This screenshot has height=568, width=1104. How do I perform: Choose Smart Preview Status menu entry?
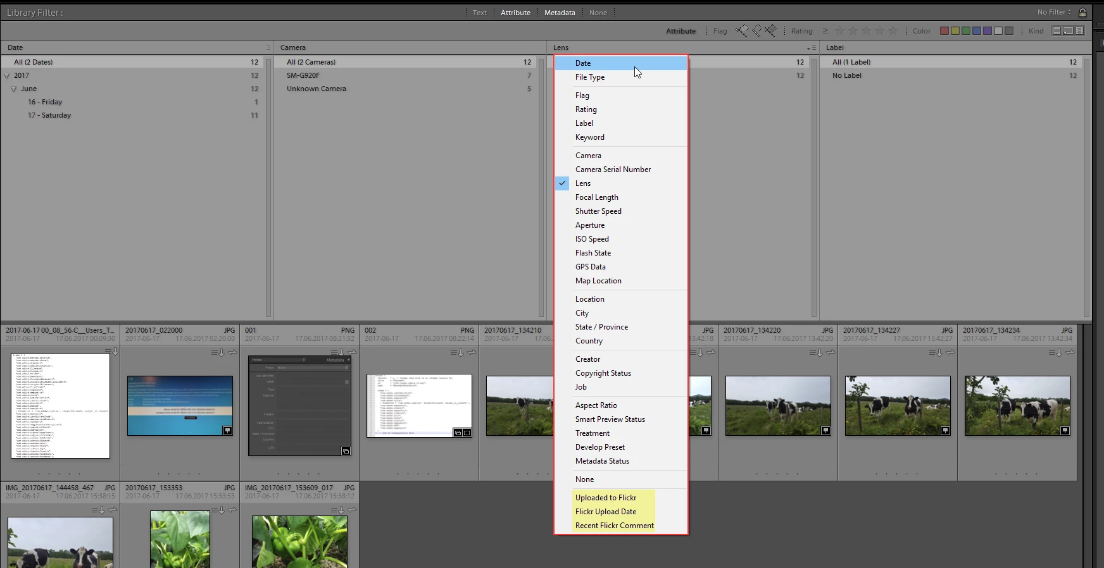point(621,419)
